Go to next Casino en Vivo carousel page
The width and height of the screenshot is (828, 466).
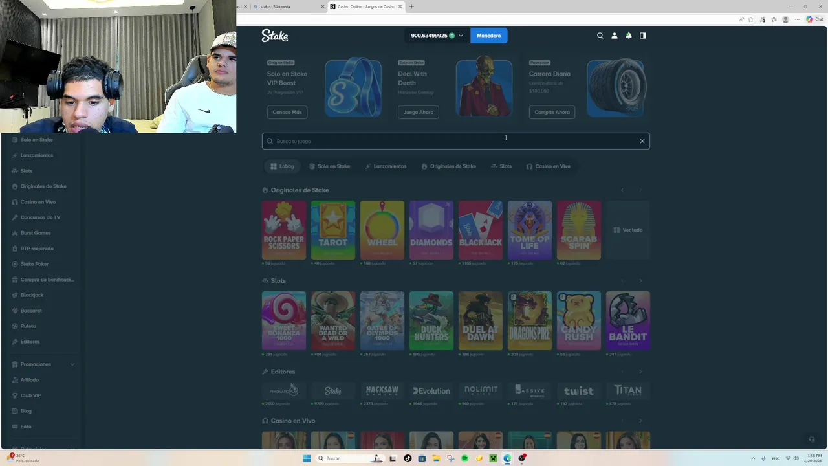click(x=640, y=421)
